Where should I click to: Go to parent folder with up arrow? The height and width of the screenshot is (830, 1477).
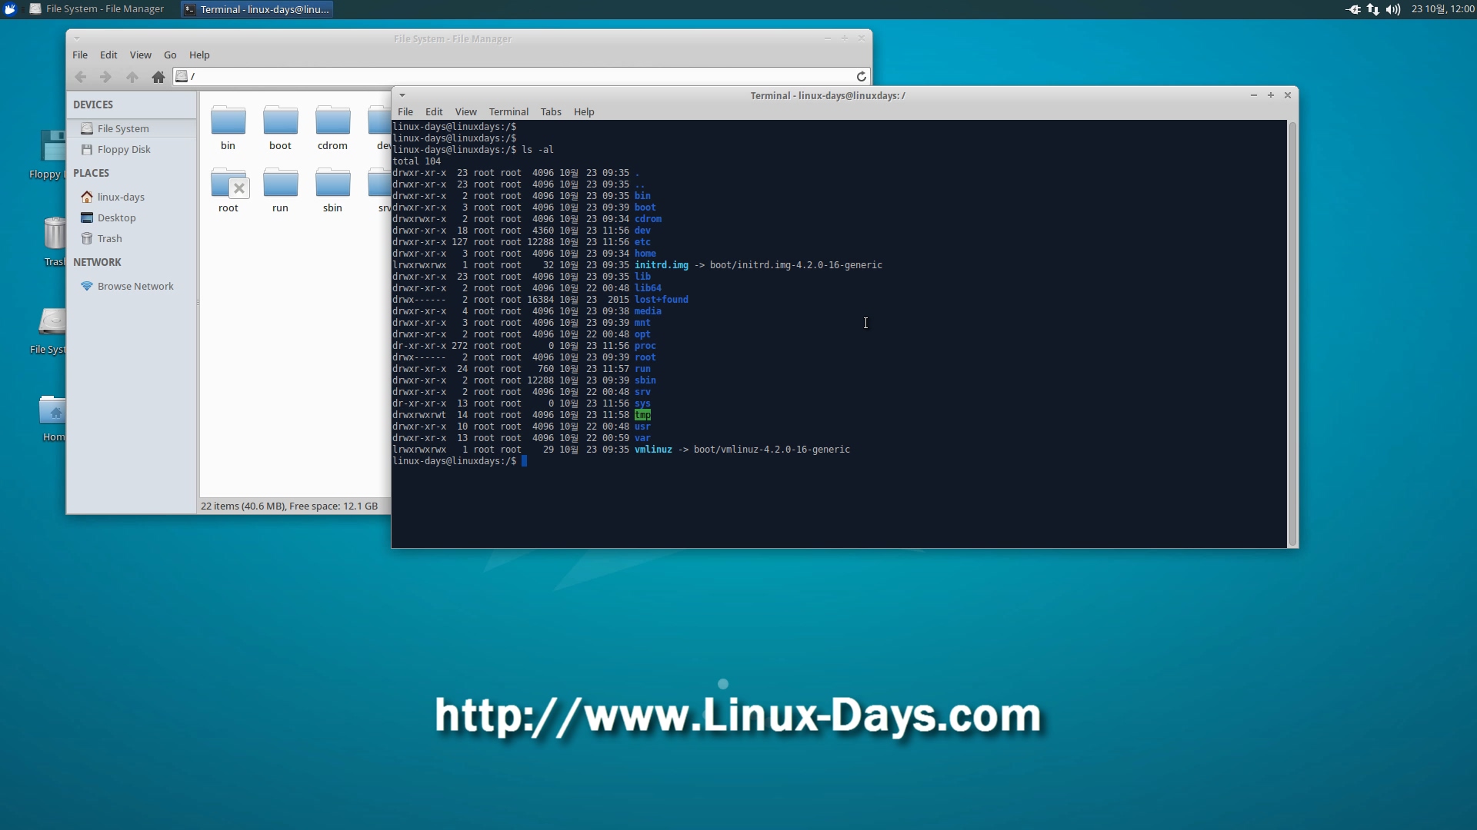(132, 77)
